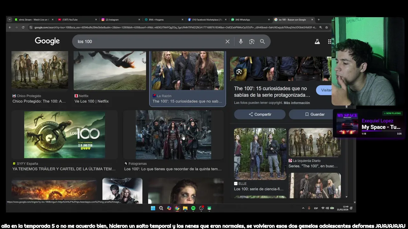Click the ELLE forest cast thumbnail

pos(260,154)
